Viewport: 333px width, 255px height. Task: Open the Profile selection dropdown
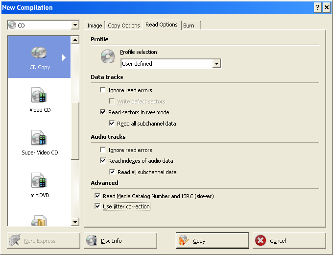216,64
